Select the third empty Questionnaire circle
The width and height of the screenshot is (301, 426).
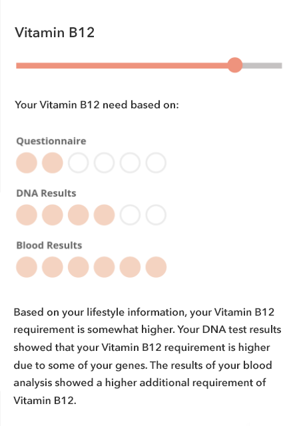(78, 163)
